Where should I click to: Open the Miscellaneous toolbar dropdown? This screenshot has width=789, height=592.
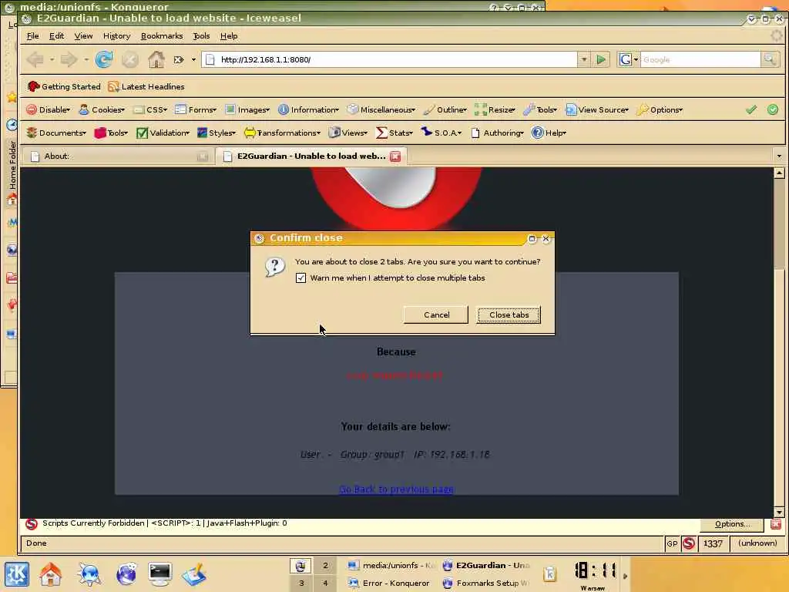(x=381, y=109)
